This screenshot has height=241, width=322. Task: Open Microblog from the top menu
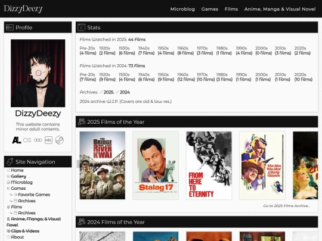click(182, 9)
